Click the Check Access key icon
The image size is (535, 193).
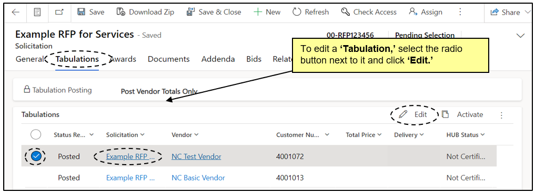[x=345, y=12]
